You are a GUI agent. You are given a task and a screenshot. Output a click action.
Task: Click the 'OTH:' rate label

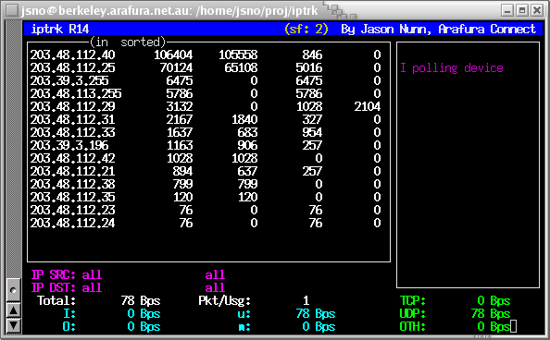[413, 327]
